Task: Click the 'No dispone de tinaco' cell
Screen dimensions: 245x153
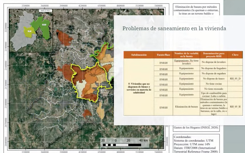Action: coord(213,79)
